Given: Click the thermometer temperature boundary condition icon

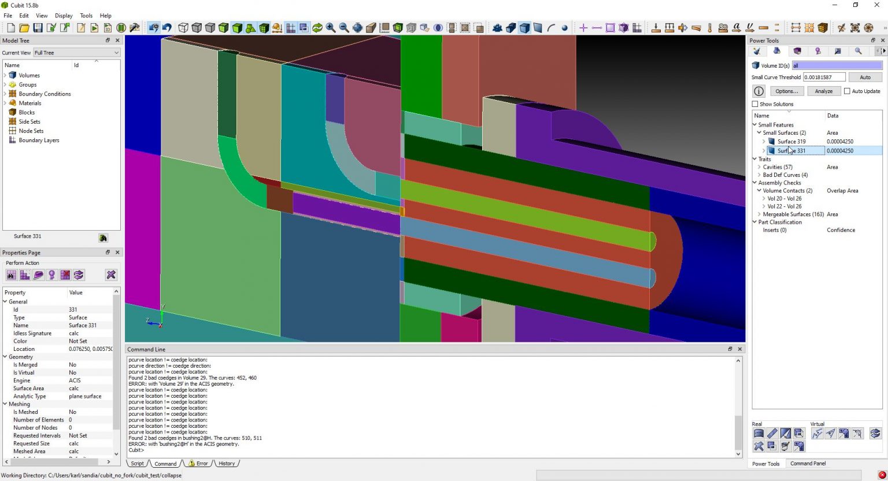Looking at the screenshot, I should (x=709, y=28).
